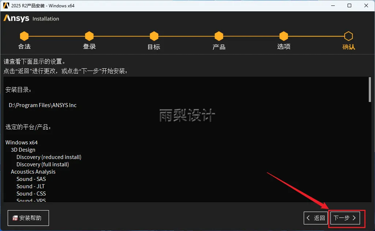
Task: Select the 确认 step label
Action: pos(349,47)
